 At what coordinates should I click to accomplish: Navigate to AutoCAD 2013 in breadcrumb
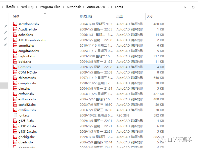coord(98,7)
